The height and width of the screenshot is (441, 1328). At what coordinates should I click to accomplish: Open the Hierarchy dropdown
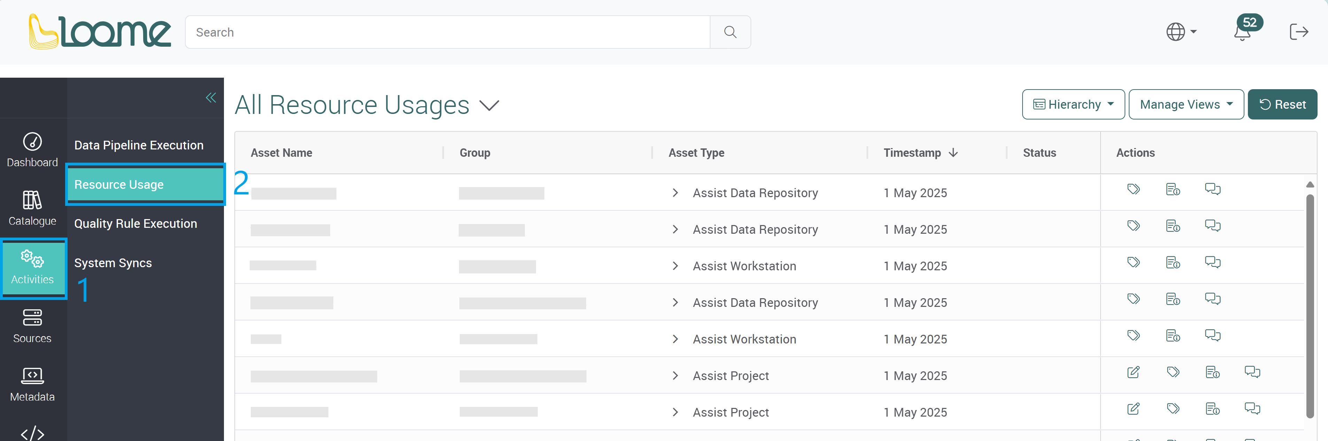tap(1073, 105)
